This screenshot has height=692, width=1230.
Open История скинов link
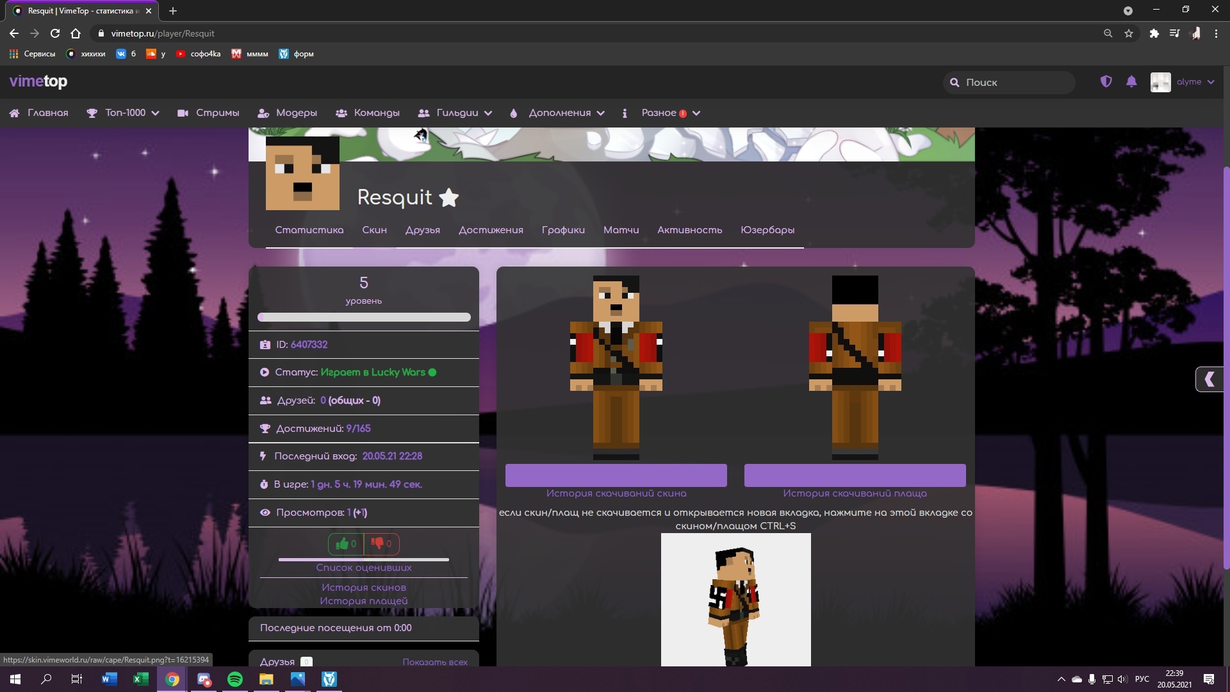pyautogui.click(x=364, y=588)
